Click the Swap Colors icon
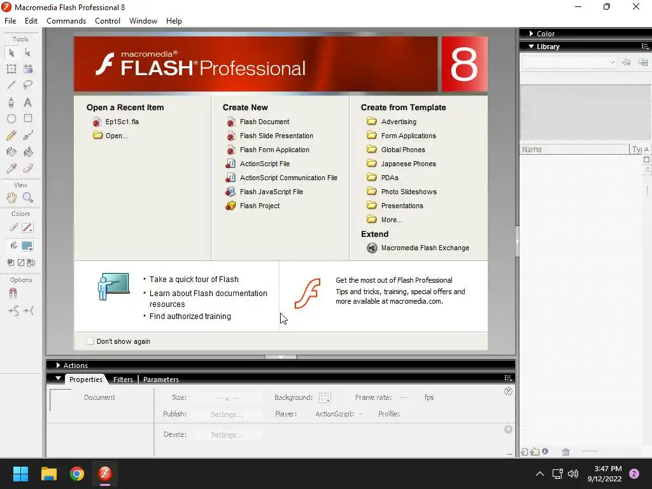Viewport: 652px width, 489px height. (x=31, y=262)
